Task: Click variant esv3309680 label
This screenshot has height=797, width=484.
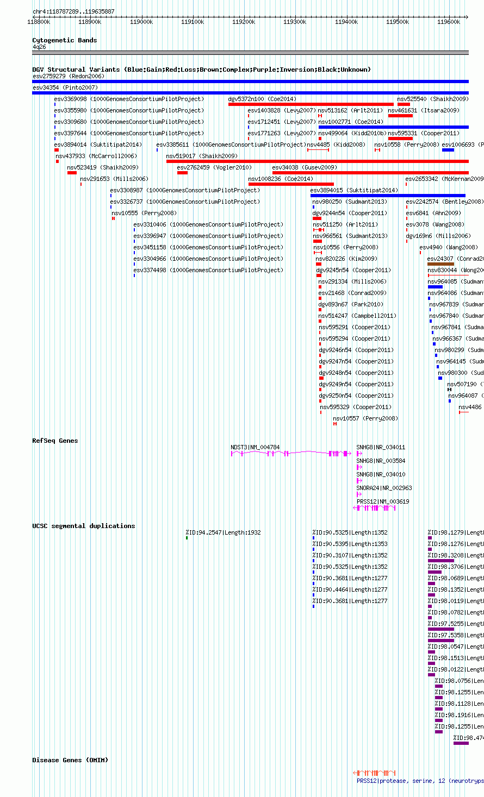Action: click(x=129, y=122)
